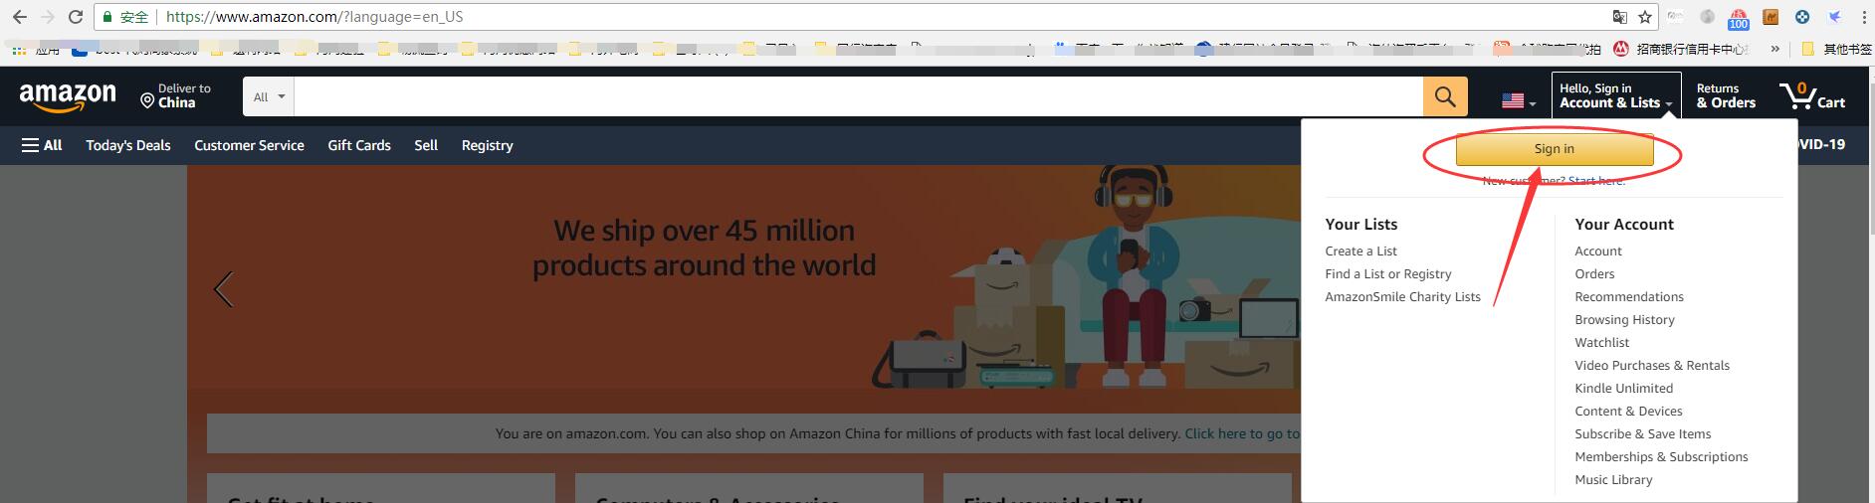Click the Amazon logo

[68, 97]
